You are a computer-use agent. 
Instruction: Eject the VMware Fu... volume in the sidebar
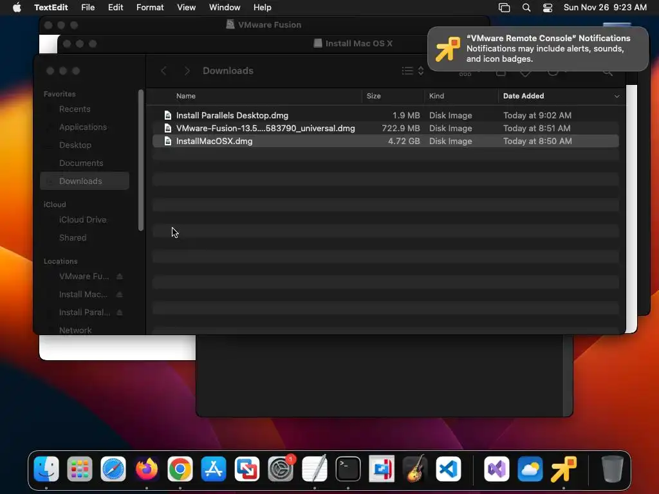[119, 277]
